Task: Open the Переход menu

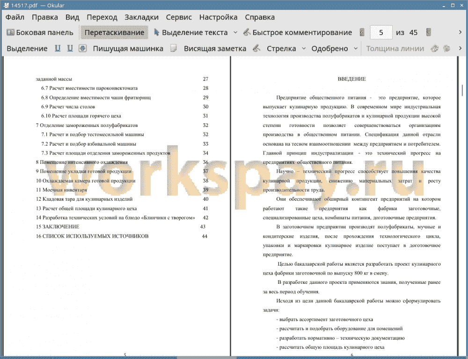Action: [102, 17]
